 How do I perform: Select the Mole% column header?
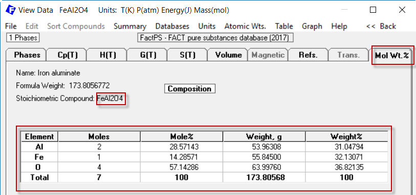pyautogui.click(x=182, y=137)
